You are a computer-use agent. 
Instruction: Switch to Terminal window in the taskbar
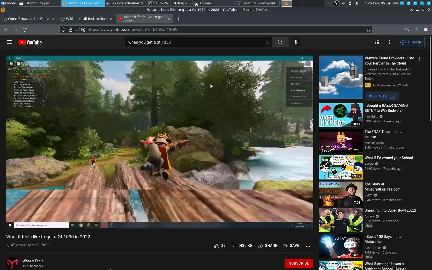(258, 3)
